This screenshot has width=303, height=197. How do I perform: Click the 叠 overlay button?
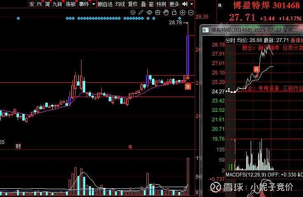point(143,4)
